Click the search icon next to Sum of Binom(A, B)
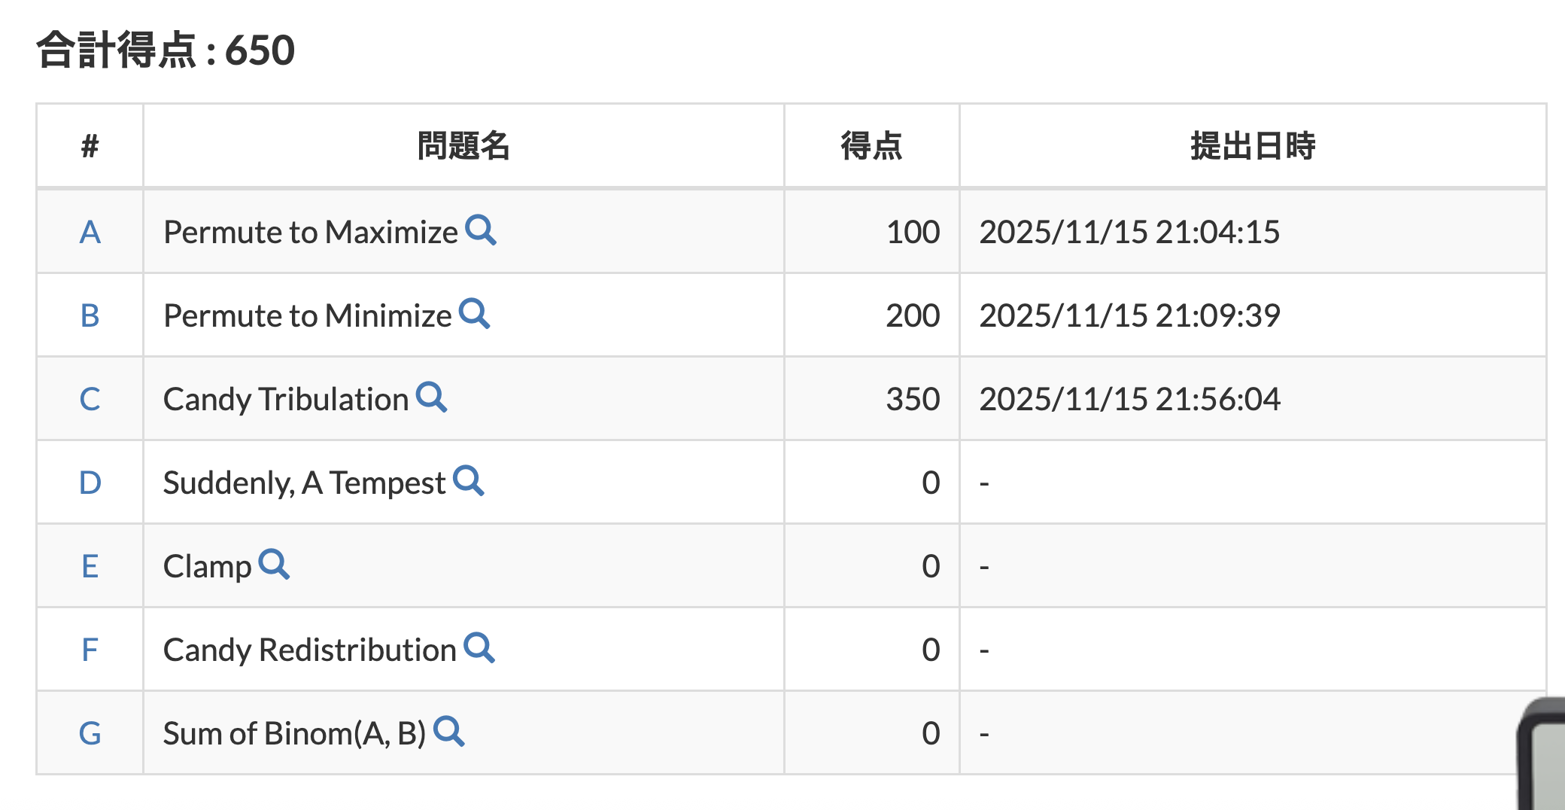 450,732
